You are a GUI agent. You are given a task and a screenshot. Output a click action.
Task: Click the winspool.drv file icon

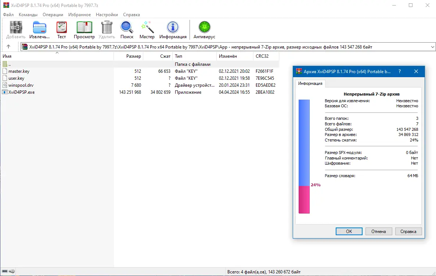coord(5,85)
